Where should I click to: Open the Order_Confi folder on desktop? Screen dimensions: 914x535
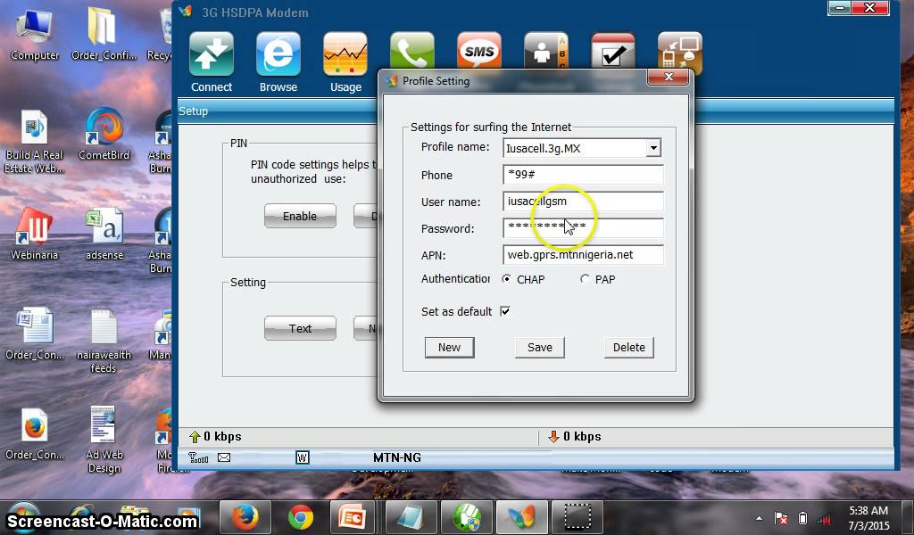coord(104,34)
